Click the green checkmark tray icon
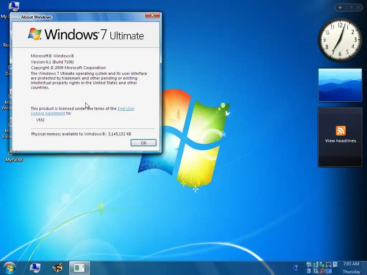367x275 pixels. pos(322,265)
